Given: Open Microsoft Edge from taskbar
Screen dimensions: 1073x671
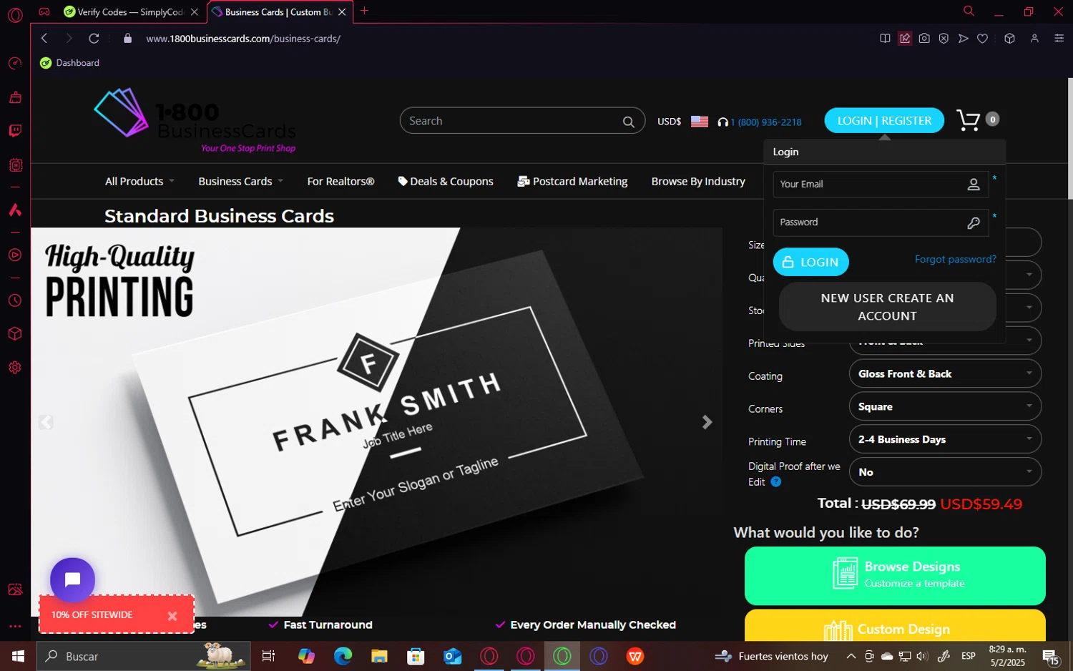Looking at the screenshot, I should coord(343,656).
